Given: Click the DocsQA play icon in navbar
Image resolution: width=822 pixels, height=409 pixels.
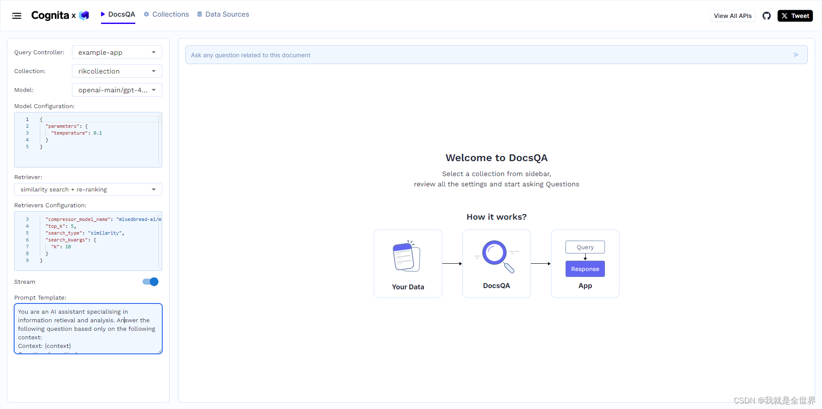Looking at the screenshot, I should point(103,14).
